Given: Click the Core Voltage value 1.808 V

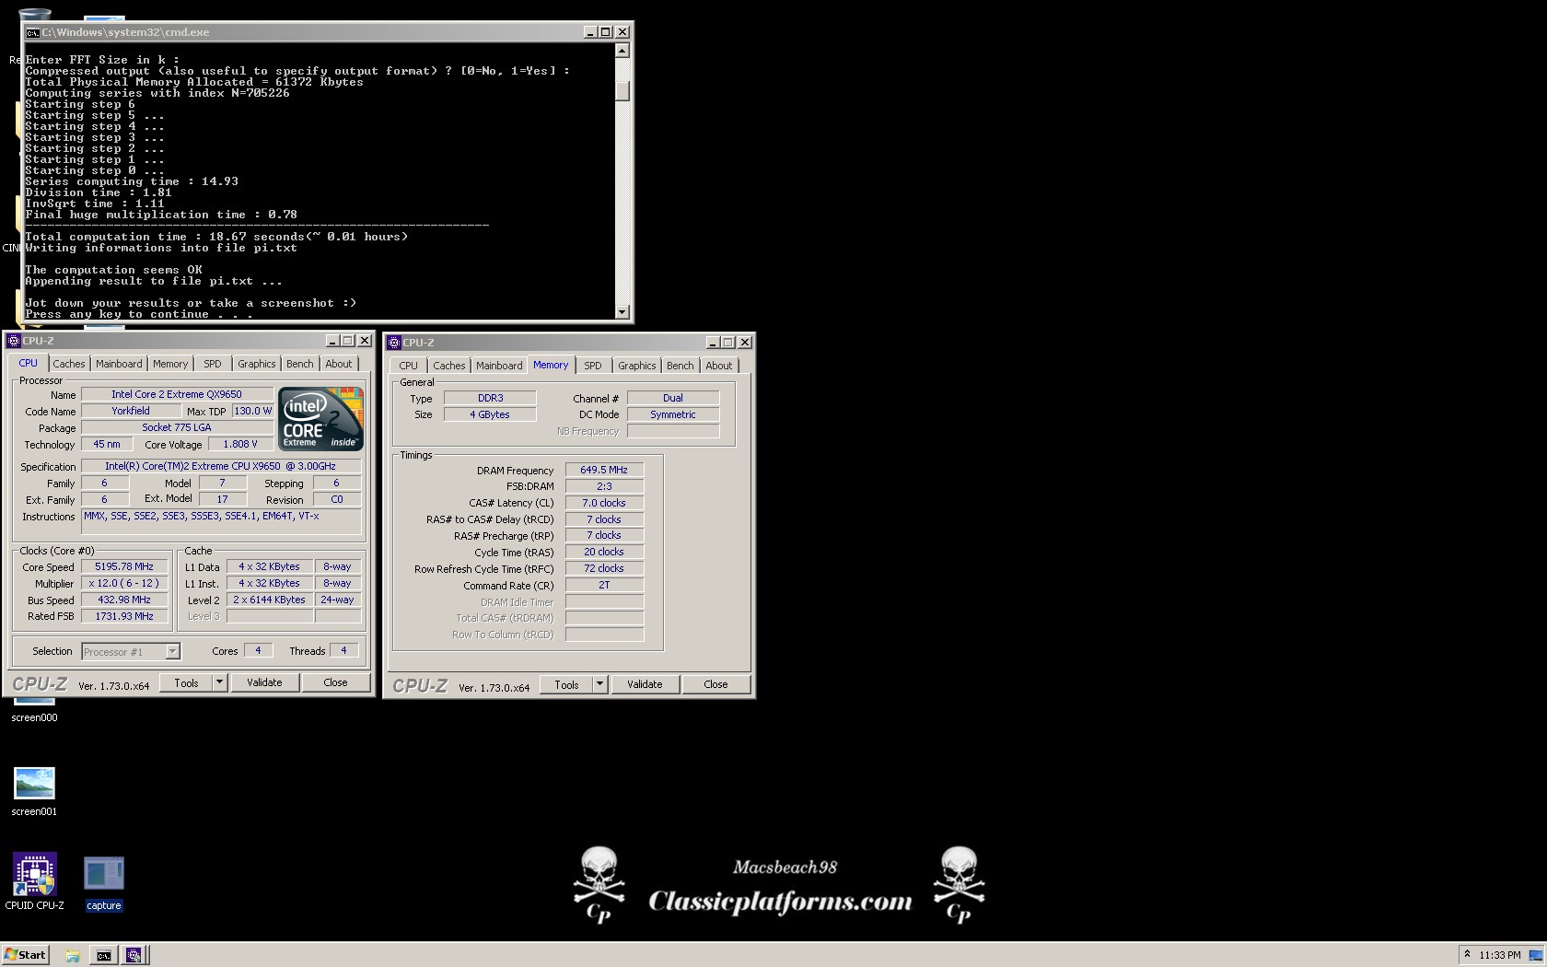Looking at the screenshot, I should pyautogui.click(x=240, y=444).
